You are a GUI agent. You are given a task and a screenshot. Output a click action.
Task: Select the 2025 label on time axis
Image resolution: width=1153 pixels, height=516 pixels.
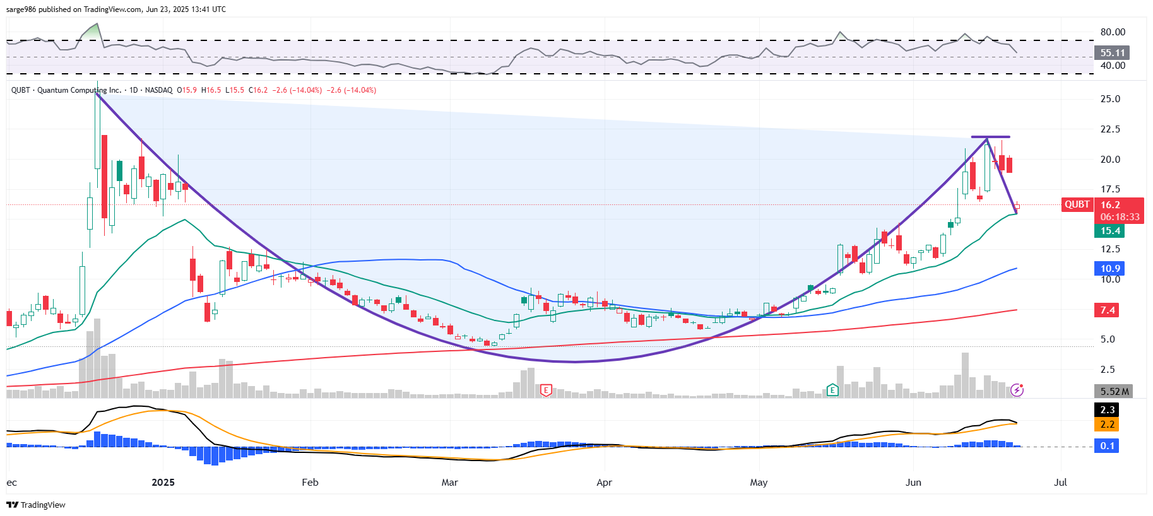(163, 483)
